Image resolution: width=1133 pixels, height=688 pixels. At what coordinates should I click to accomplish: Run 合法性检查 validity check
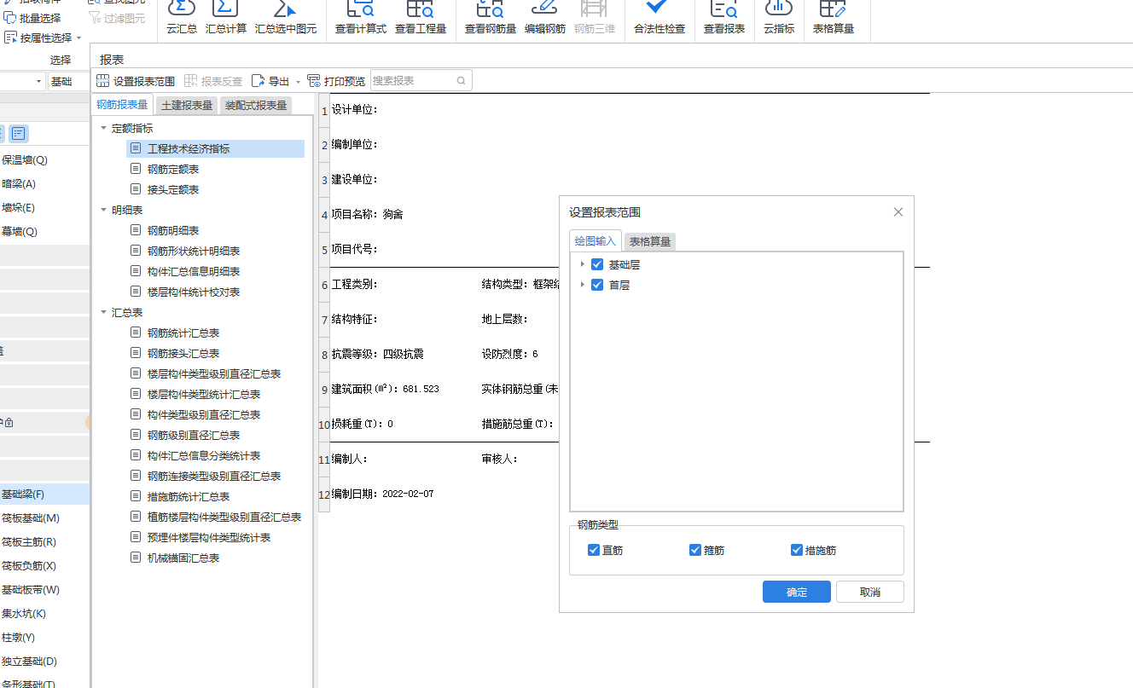659,19
